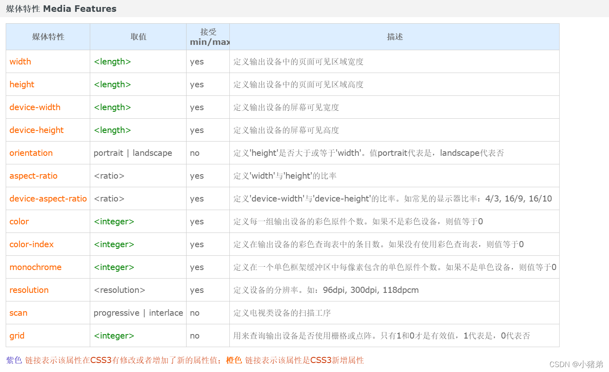Click description '定义电视类设备的扫描工序'

(x=282, y=313)
